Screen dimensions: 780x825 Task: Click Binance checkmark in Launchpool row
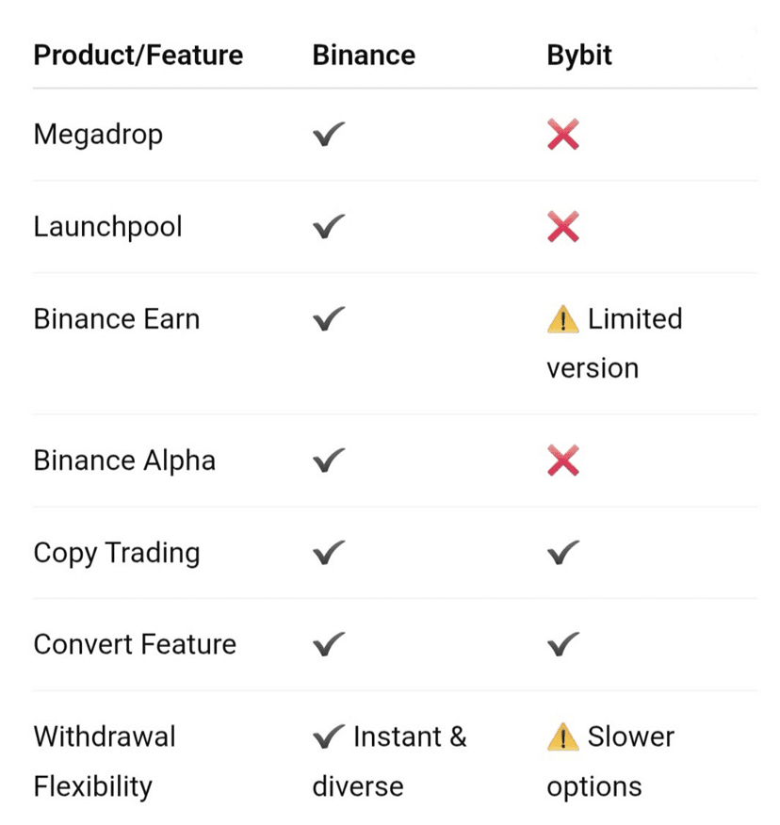coord(329,227)
